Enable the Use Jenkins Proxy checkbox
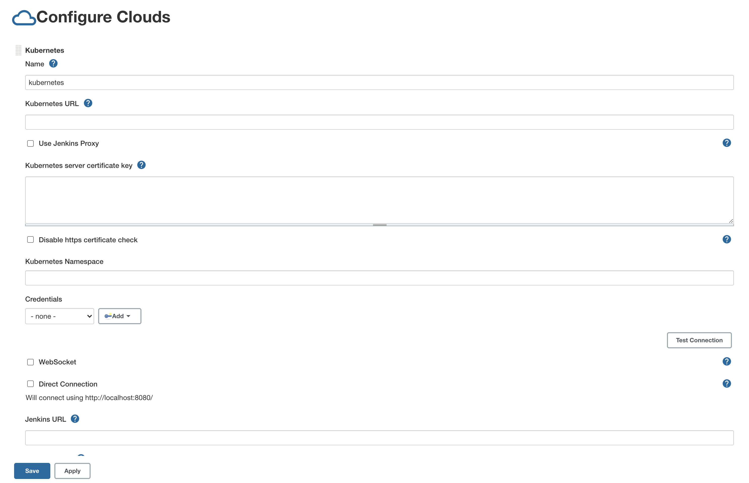This screenshot has height=483, width=749. coord(30,143)
